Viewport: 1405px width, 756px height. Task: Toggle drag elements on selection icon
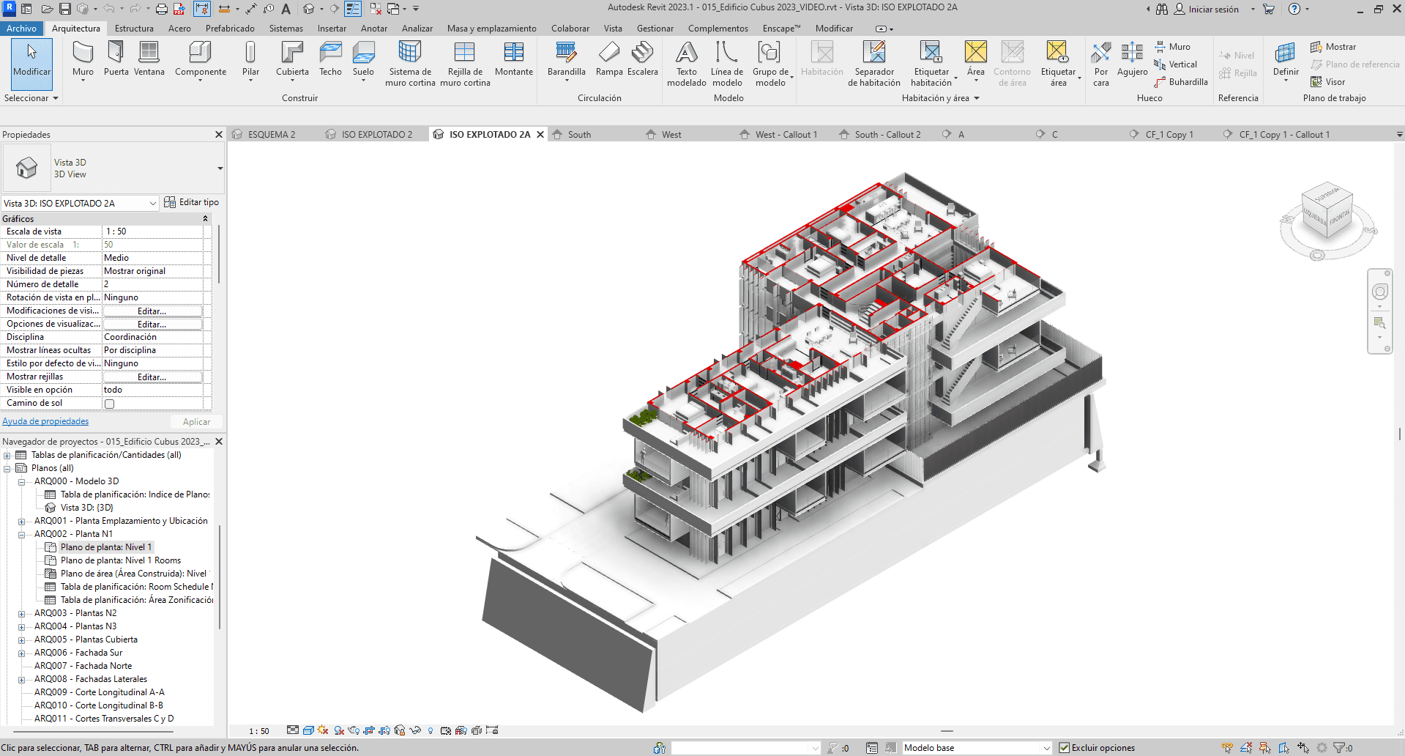1303,748
